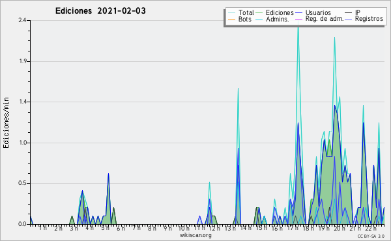Click the orange Bots legend line swatch
Image resolution: width=391 pixels, height=241 pixels.
[231, 19]
